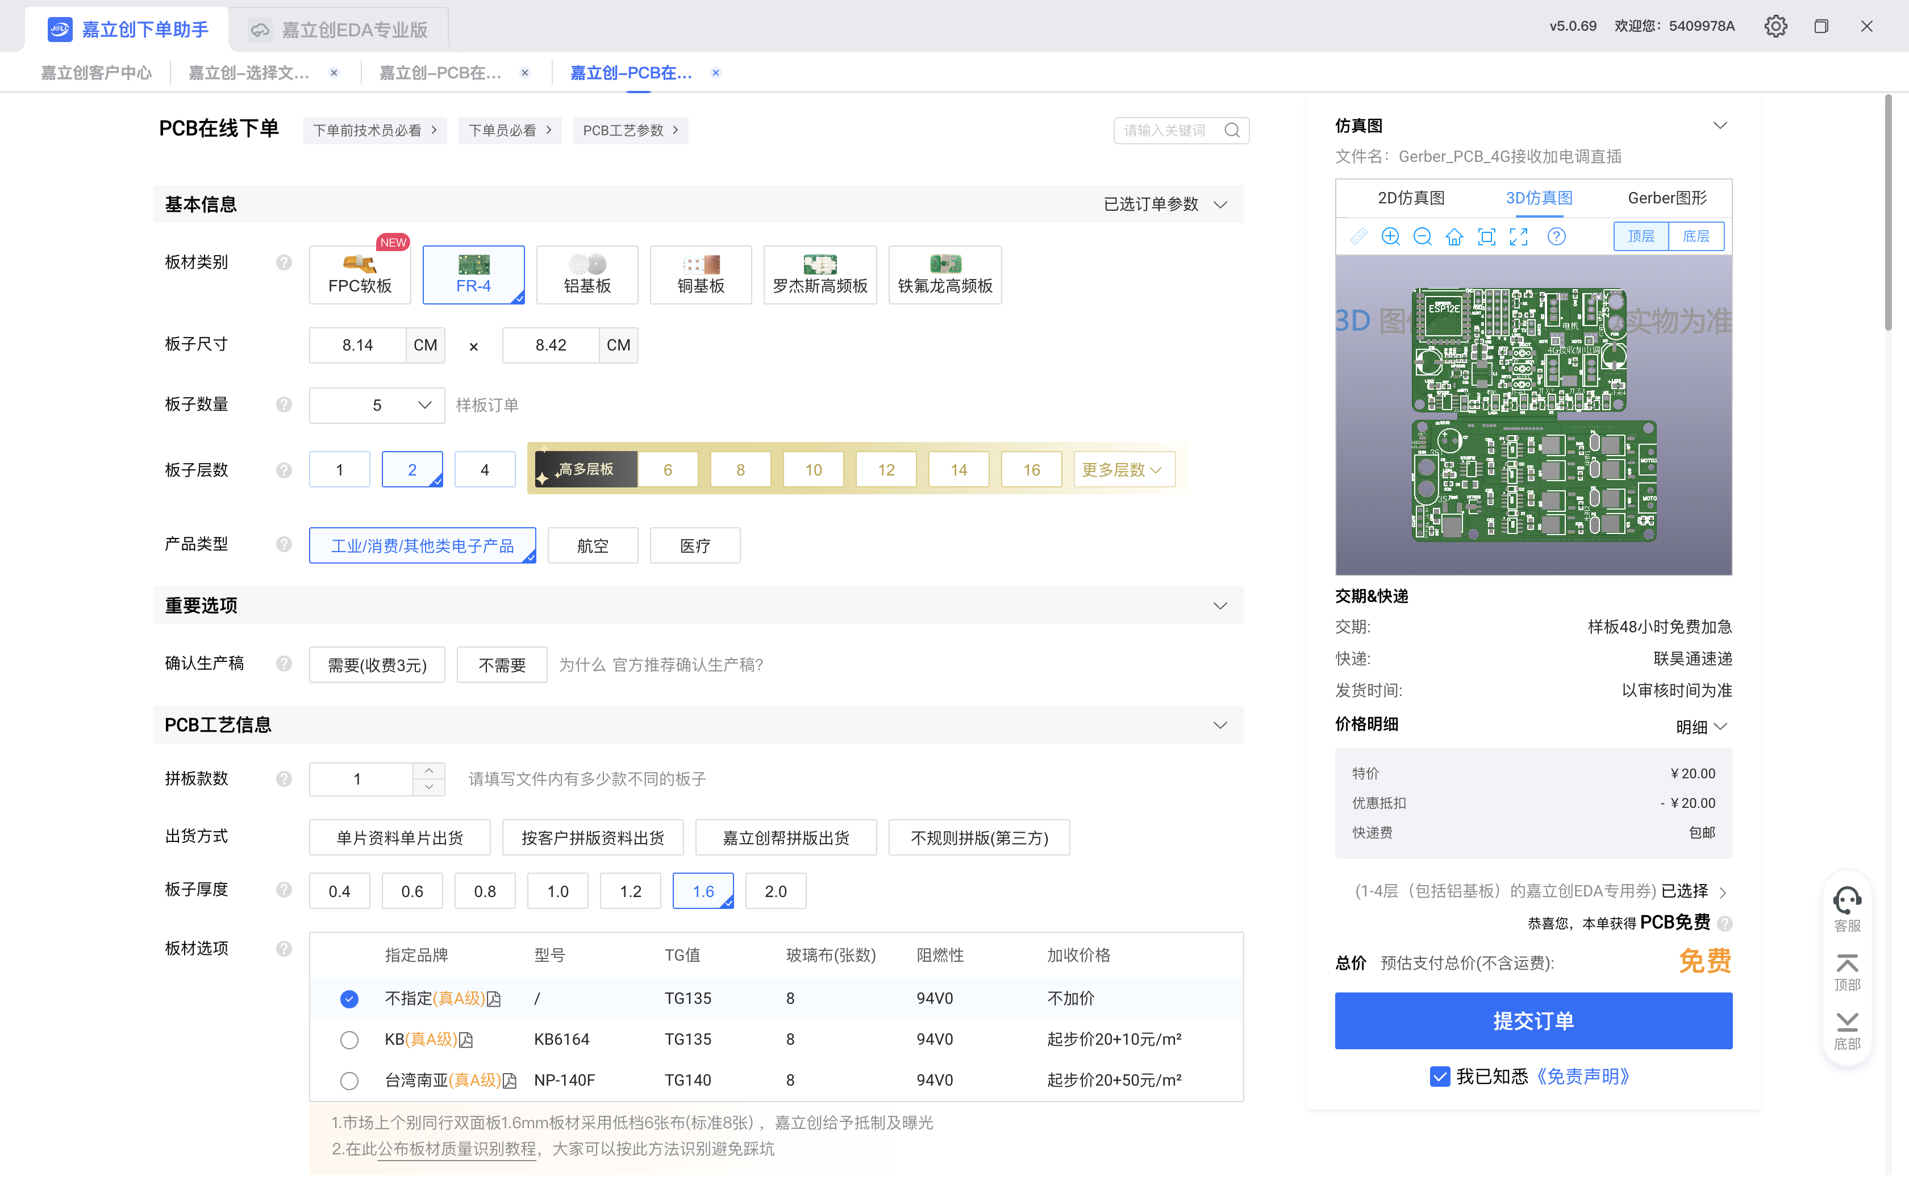Close the 嘉立创-选择文... tab
This screenshot has width=1909, height=1193.
pyautogui.click(x=335, y=73)
